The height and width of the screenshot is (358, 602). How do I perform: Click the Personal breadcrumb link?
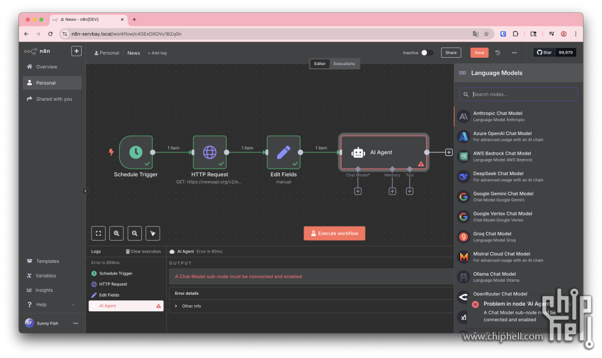tap(107, 53)
